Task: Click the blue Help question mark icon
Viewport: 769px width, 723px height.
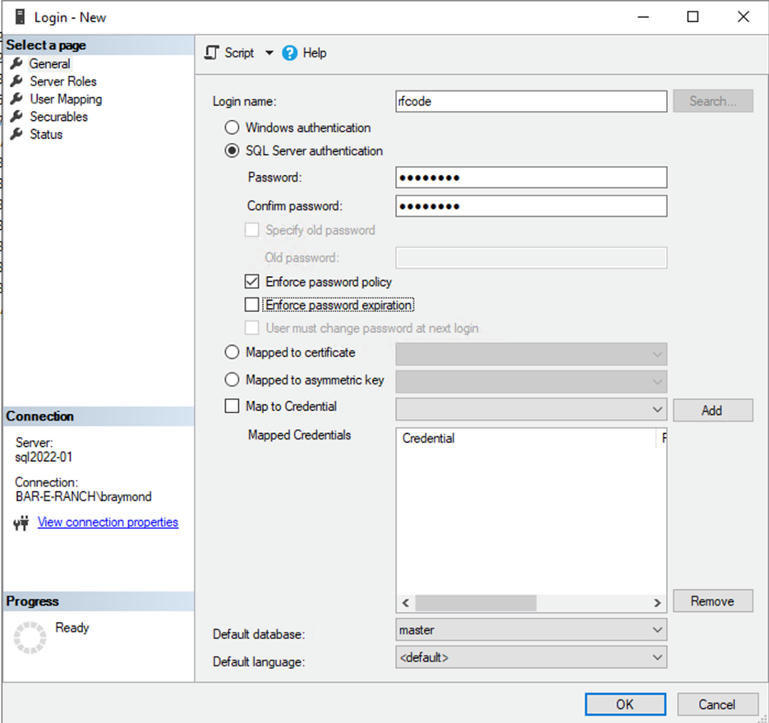Action: [289, 53]
